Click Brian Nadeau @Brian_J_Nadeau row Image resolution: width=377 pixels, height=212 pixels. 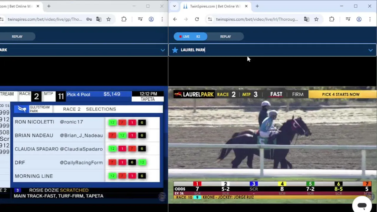point(87,135)
